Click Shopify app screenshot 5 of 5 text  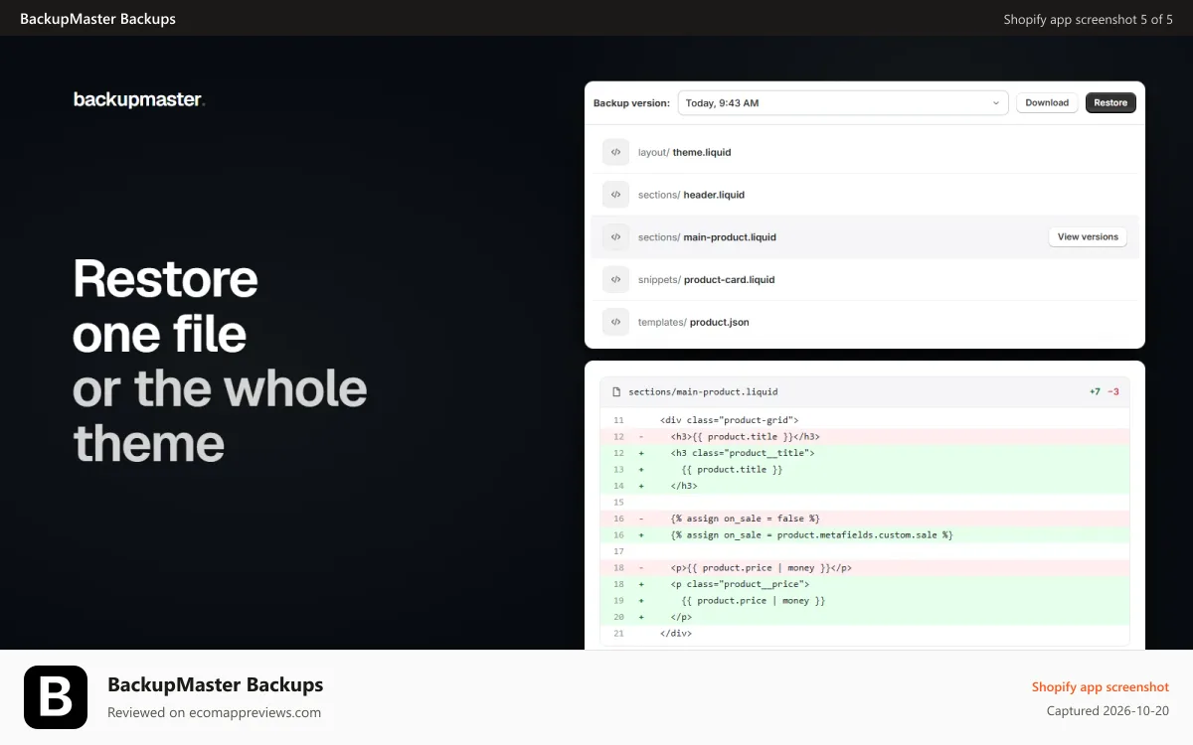(1089, 19)
